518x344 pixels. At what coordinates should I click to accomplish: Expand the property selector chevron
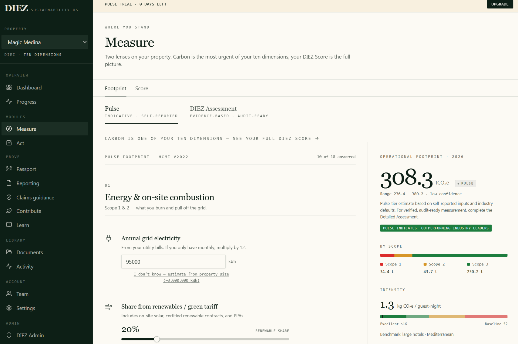[85, 42]
